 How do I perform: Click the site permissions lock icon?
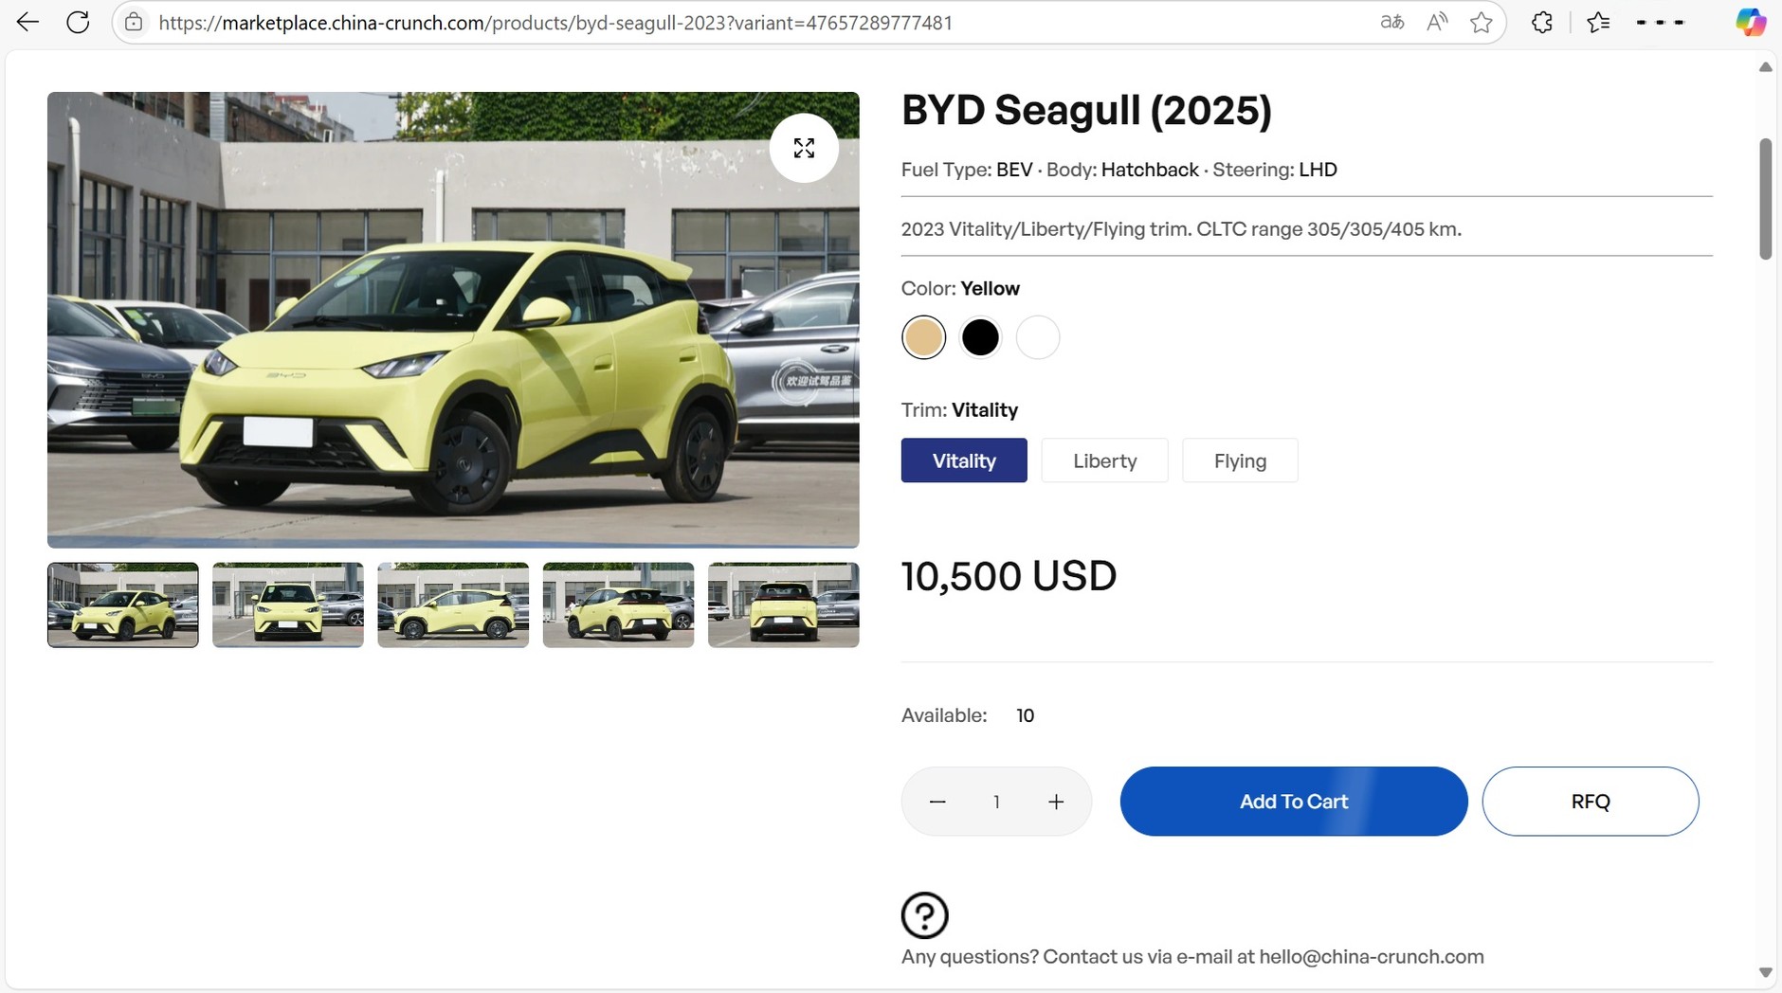tap(134, 22)
